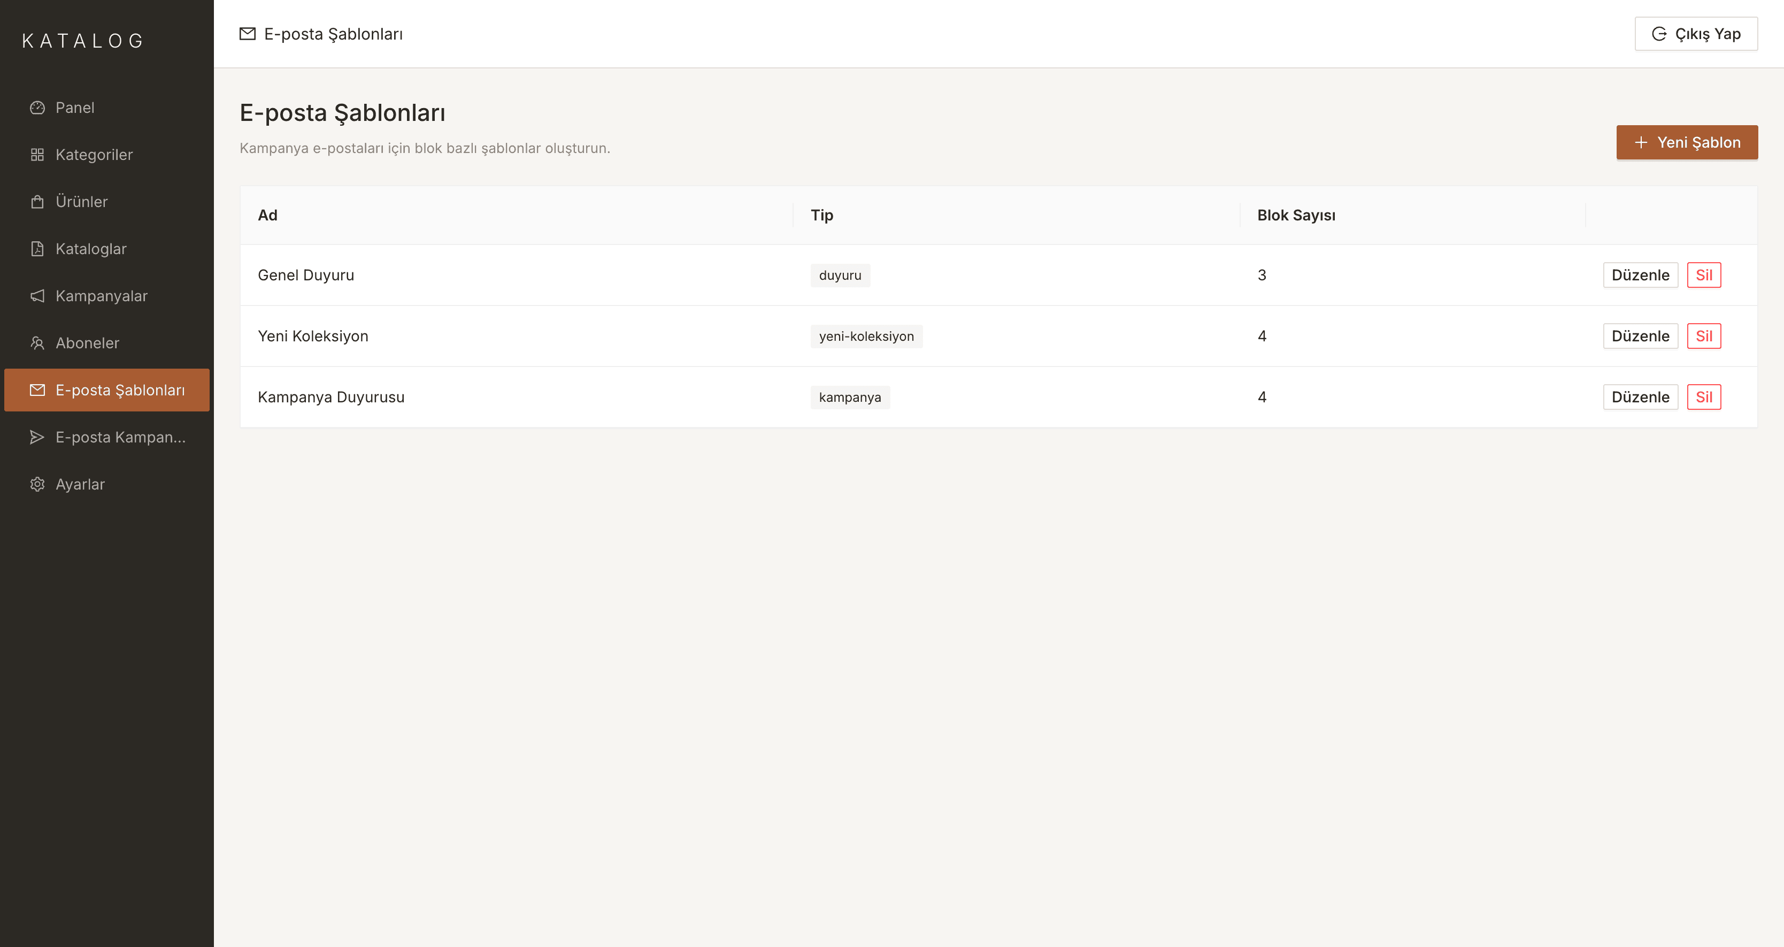Click the plus icon on Yeni Şablon
This screenshot has width=1784, height=947.
pyautogui.click(x=1641, y=142)
